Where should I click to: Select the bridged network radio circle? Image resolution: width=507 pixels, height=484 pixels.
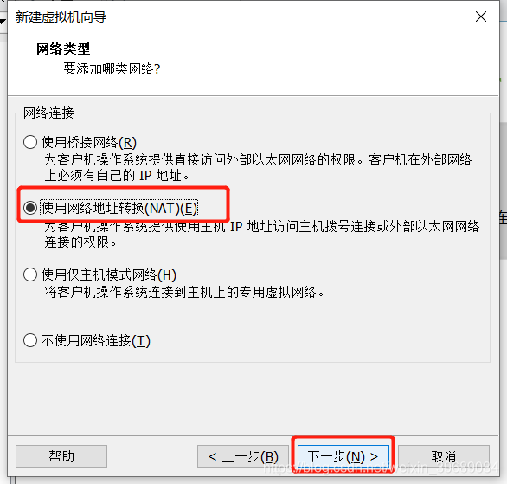(x=30, y=142)
